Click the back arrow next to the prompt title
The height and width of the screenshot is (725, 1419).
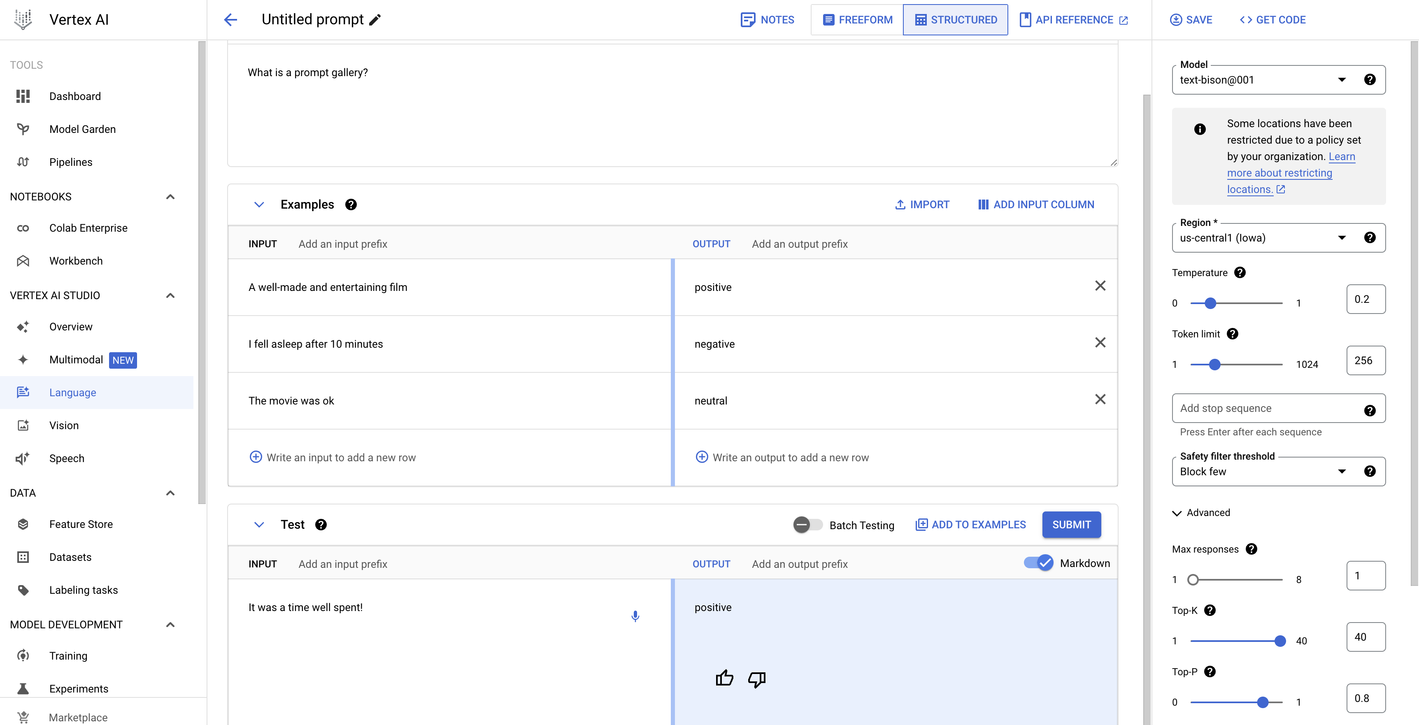tap(230, 20)
